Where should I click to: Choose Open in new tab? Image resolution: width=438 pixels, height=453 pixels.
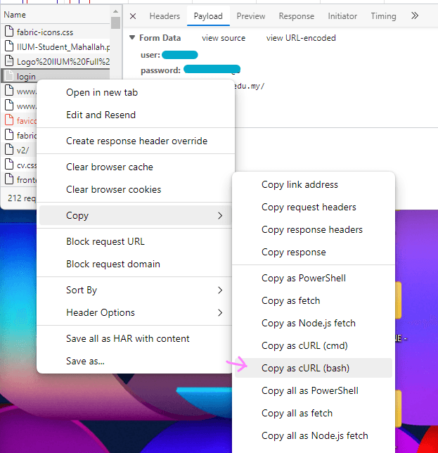136,92
